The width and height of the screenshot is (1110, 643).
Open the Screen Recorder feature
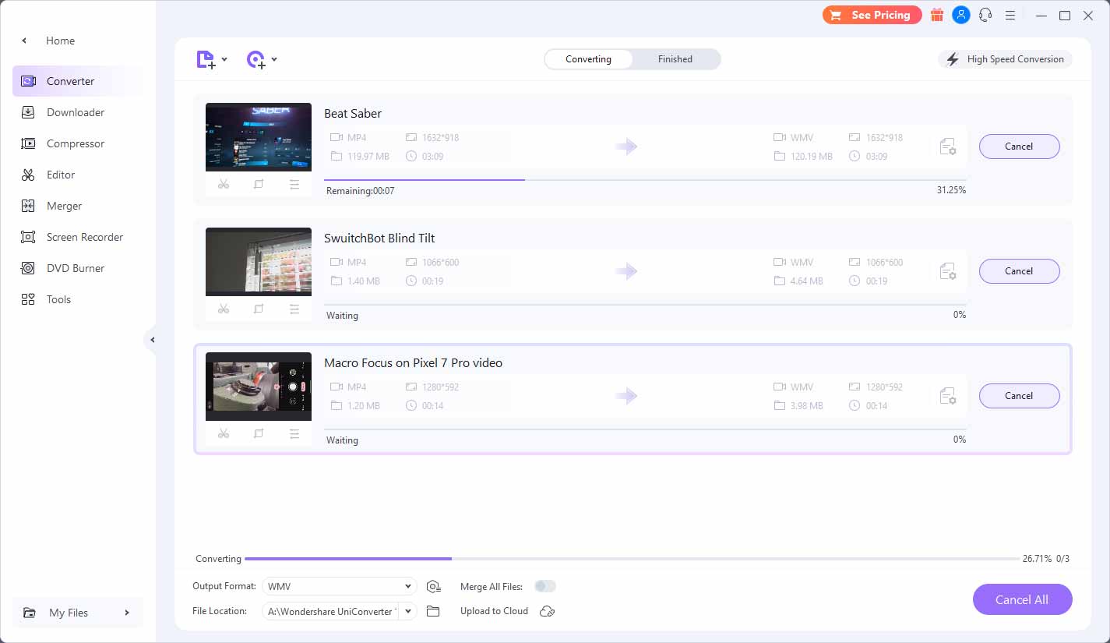[85, 237]
